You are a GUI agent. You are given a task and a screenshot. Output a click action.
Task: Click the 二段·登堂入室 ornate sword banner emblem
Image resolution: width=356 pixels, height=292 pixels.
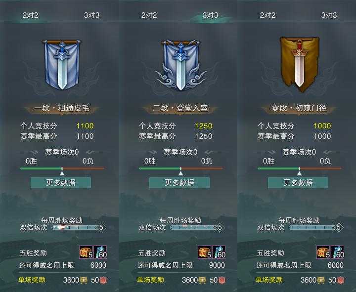pyautogui.click(x=181, y=65)
